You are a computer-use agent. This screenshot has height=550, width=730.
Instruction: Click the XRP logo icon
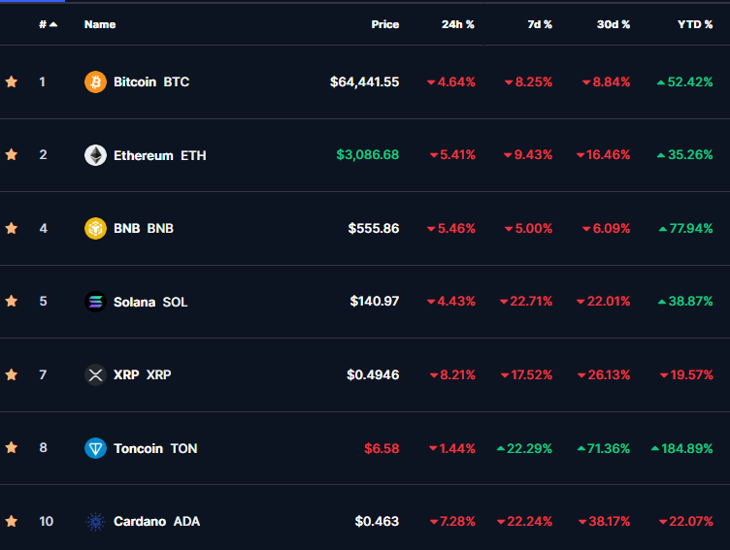(95, 374)
